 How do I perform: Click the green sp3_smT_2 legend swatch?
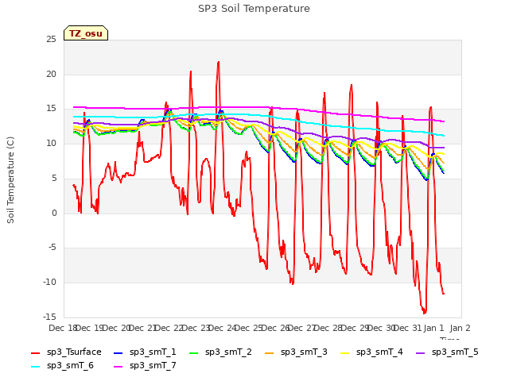point(193,352)
